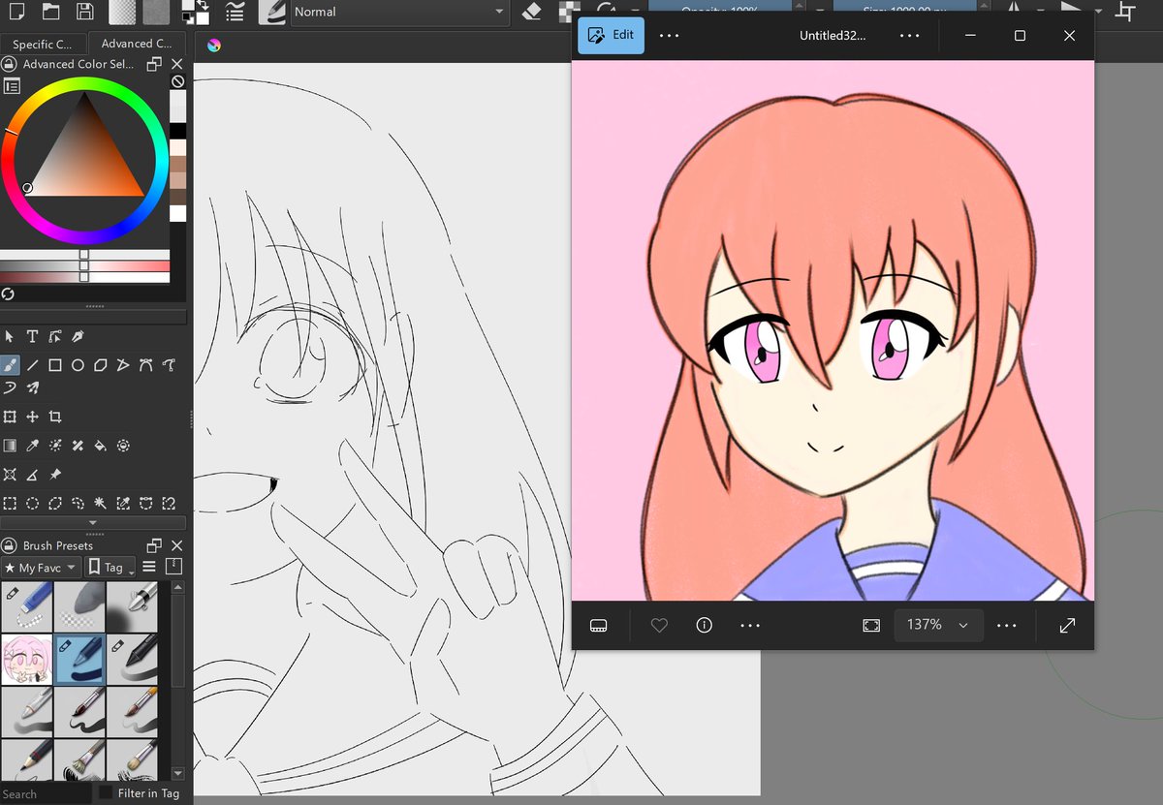Click Edit in the Photos window

coord(611,35)
